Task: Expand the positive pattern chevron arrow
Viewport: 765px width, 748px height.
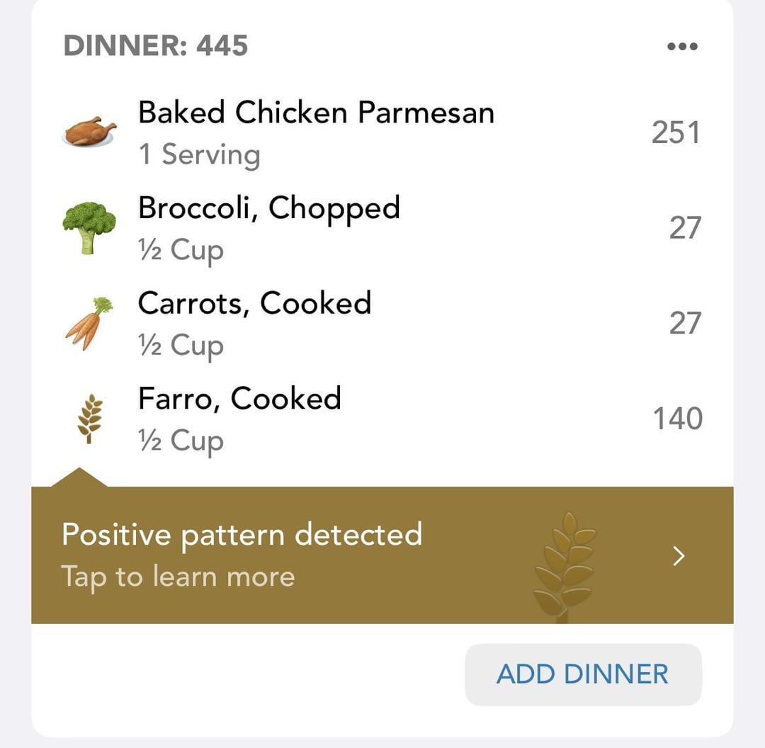Action: point(679,556)
